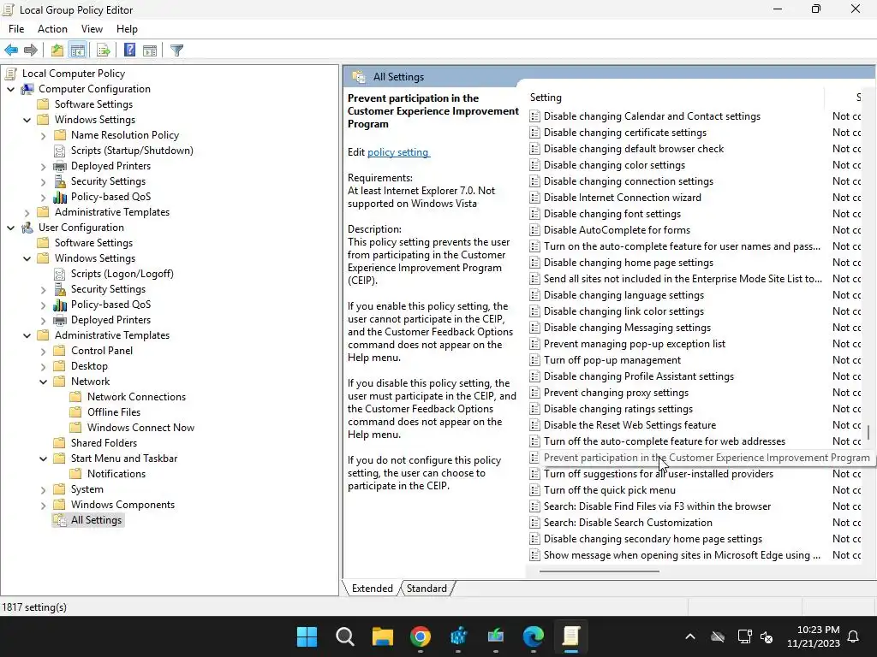Screen dimensions: 877x657
Task: Click the Back arrow toolbar icon
Action: (11, 50)
